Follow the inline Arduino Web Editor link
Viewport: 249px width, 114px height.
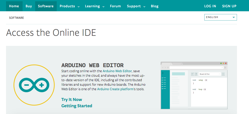pyautogui.click(x=117, y=71)
